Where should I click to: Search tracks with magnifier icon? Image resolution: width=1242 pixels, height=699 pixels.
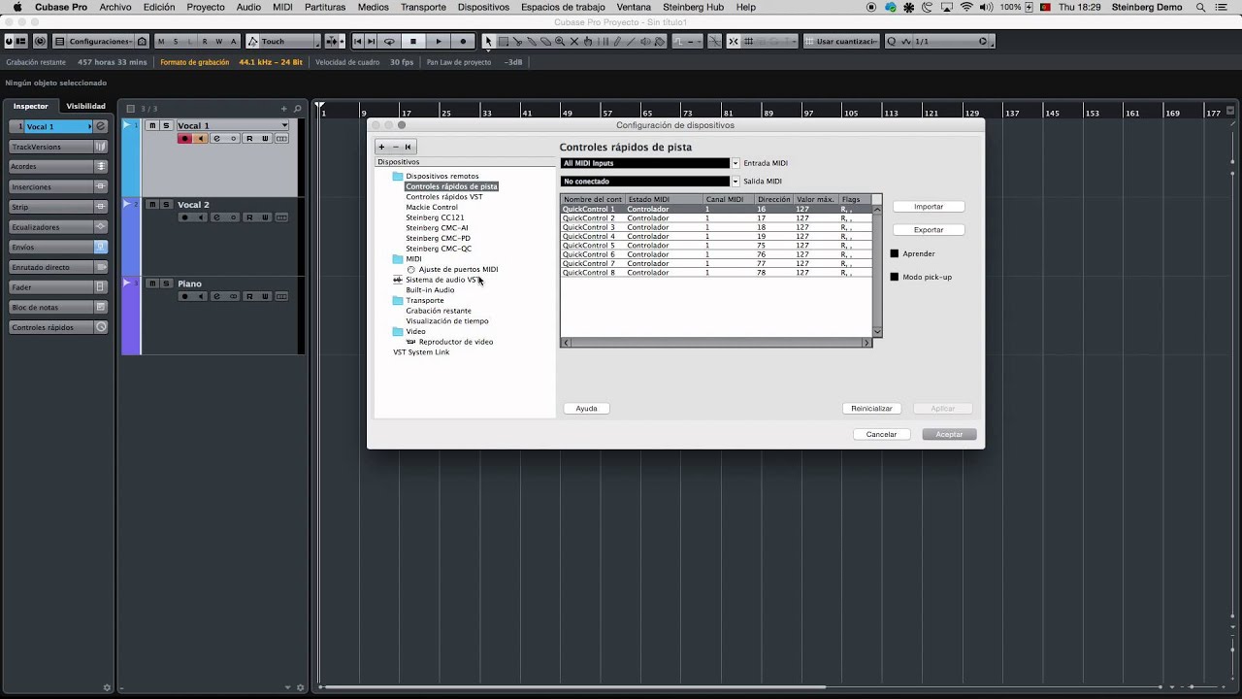coord(298,109)
